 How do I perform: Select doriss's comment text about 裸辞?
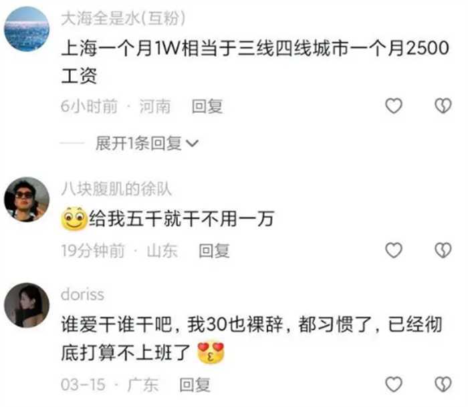tap(251, 338)
